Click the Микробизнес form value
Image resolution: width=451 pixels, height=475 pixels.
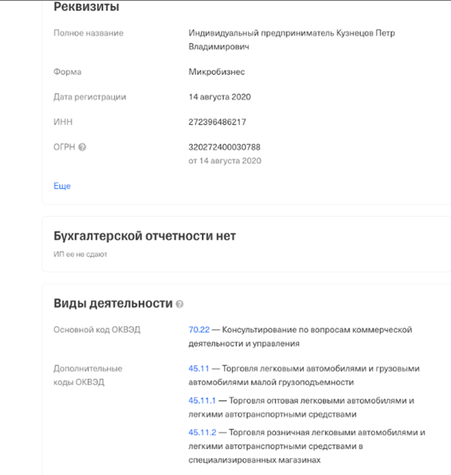coord(217,72)
